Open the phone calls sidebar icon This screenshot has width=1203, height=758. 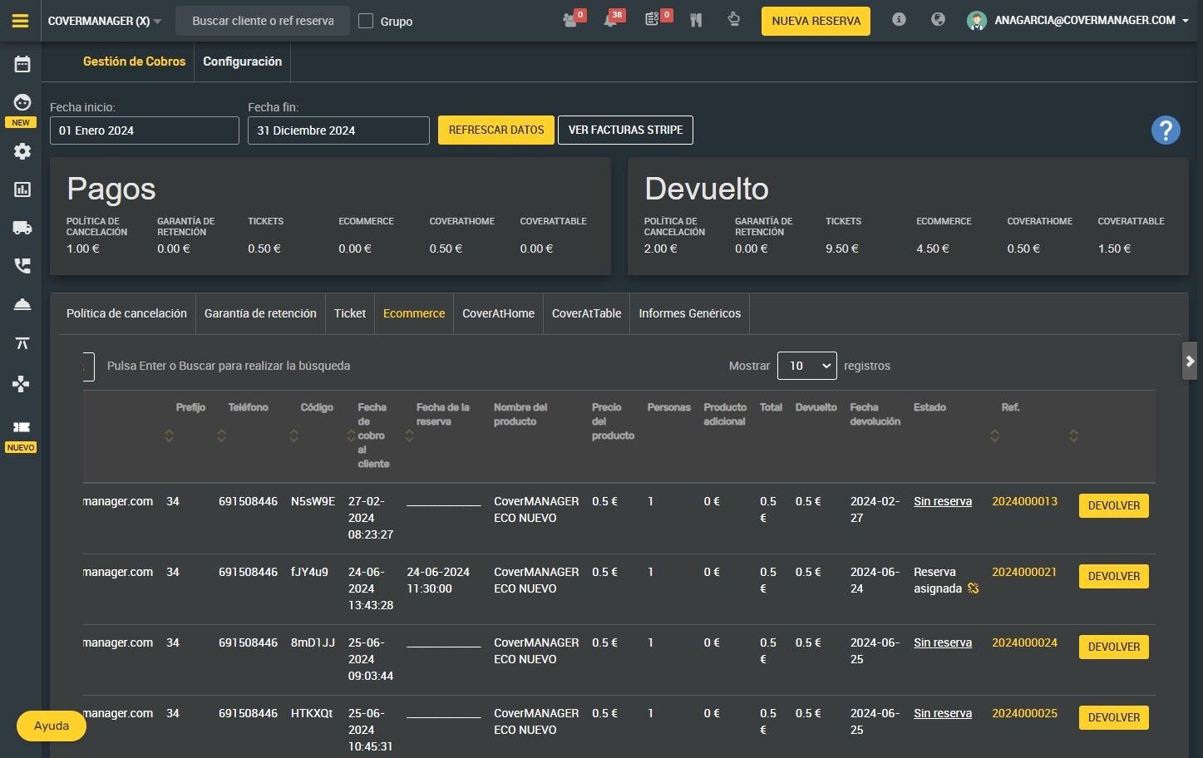pyautogui.click(x=22, y=266)
